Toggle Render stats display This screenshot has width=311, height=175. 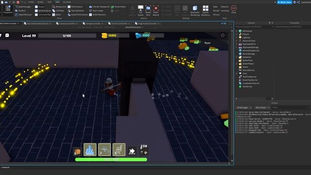coord(216,11)
